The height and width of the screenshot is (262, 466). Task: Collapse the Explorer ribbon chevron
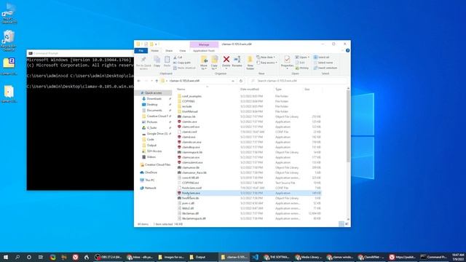tap(342, 50)
